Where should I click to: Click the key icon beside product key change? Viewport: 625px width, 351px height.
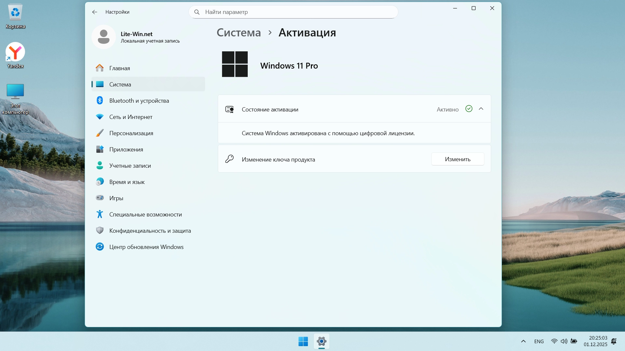tap(229, 159)
